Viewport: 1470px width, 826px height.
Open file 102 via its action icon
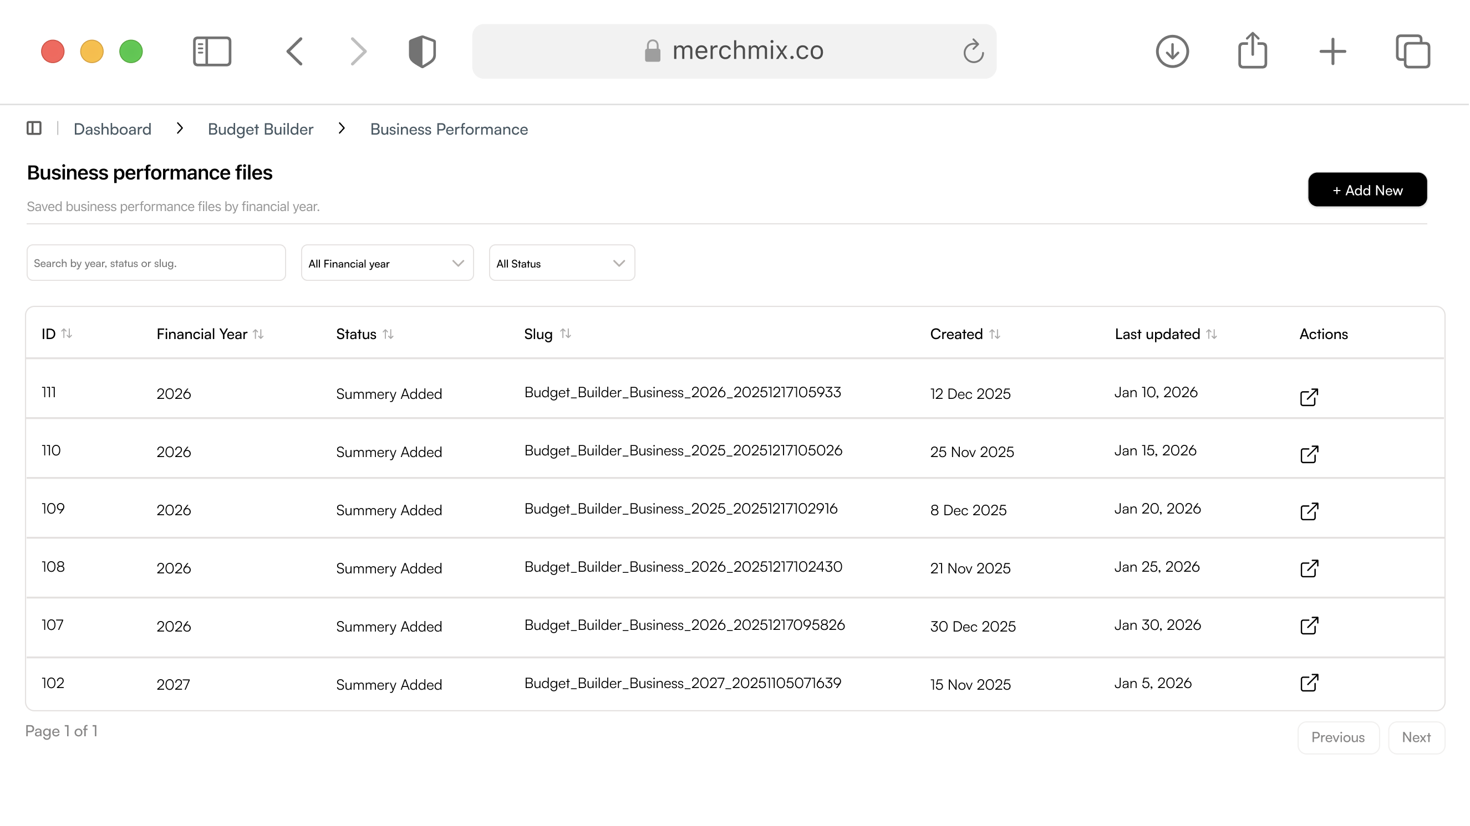(1309, 683)
